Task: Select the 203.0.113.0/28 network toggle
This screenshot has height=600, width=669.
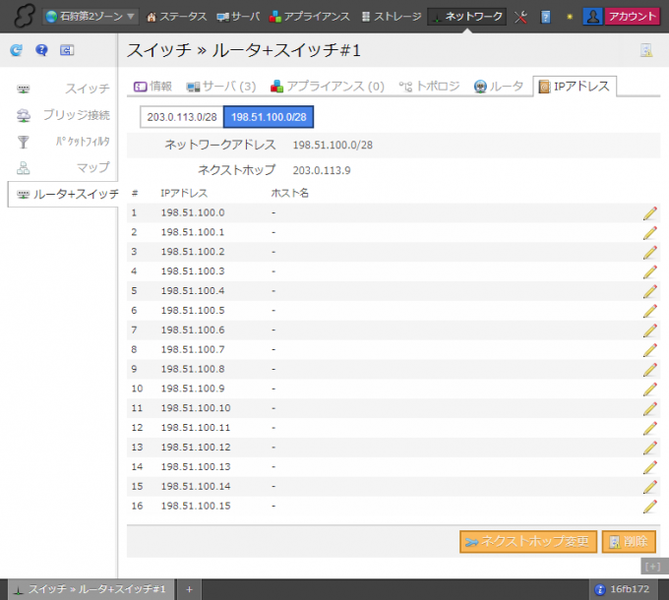Action: point(181,117)
